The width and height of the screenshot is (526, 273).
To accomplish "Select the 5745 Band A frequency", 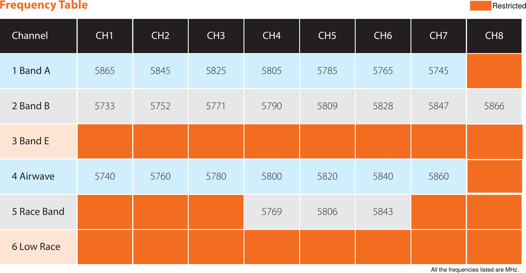I will [x=438, y=71].
